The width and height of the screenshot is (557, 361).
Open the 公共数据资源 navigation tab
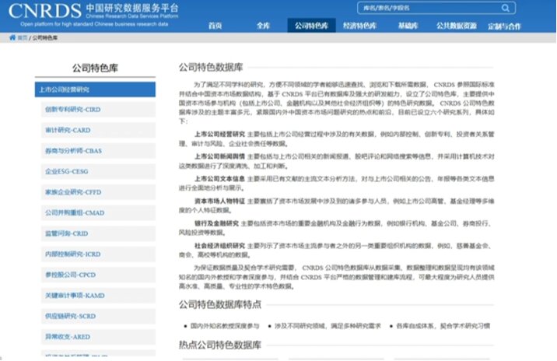(457, 26)
